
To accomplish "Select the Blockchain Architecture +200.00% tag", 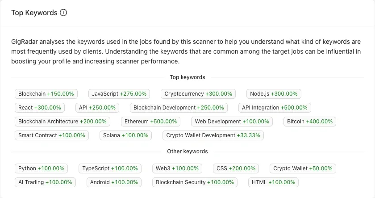I will coord(62,122).
